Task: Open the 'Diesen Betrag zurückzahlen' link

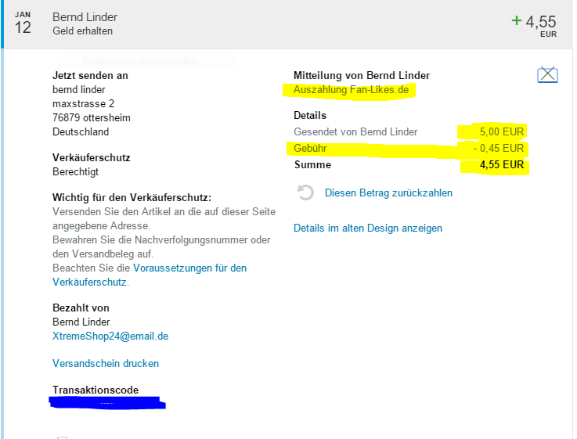Action: tap(388, 193)
